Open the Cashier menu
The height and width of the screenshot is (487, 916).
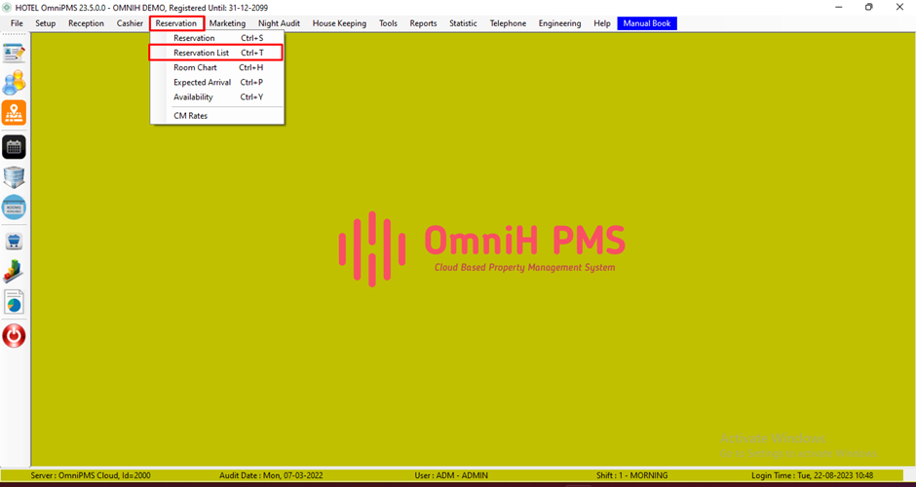(130, 23)
